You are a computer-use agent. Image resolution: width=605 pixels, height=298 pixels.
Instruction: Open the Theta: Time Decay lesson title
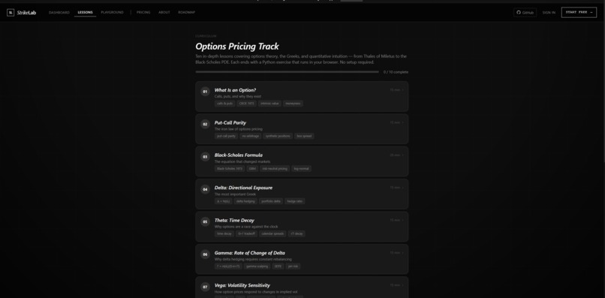(x=234, y=221)
